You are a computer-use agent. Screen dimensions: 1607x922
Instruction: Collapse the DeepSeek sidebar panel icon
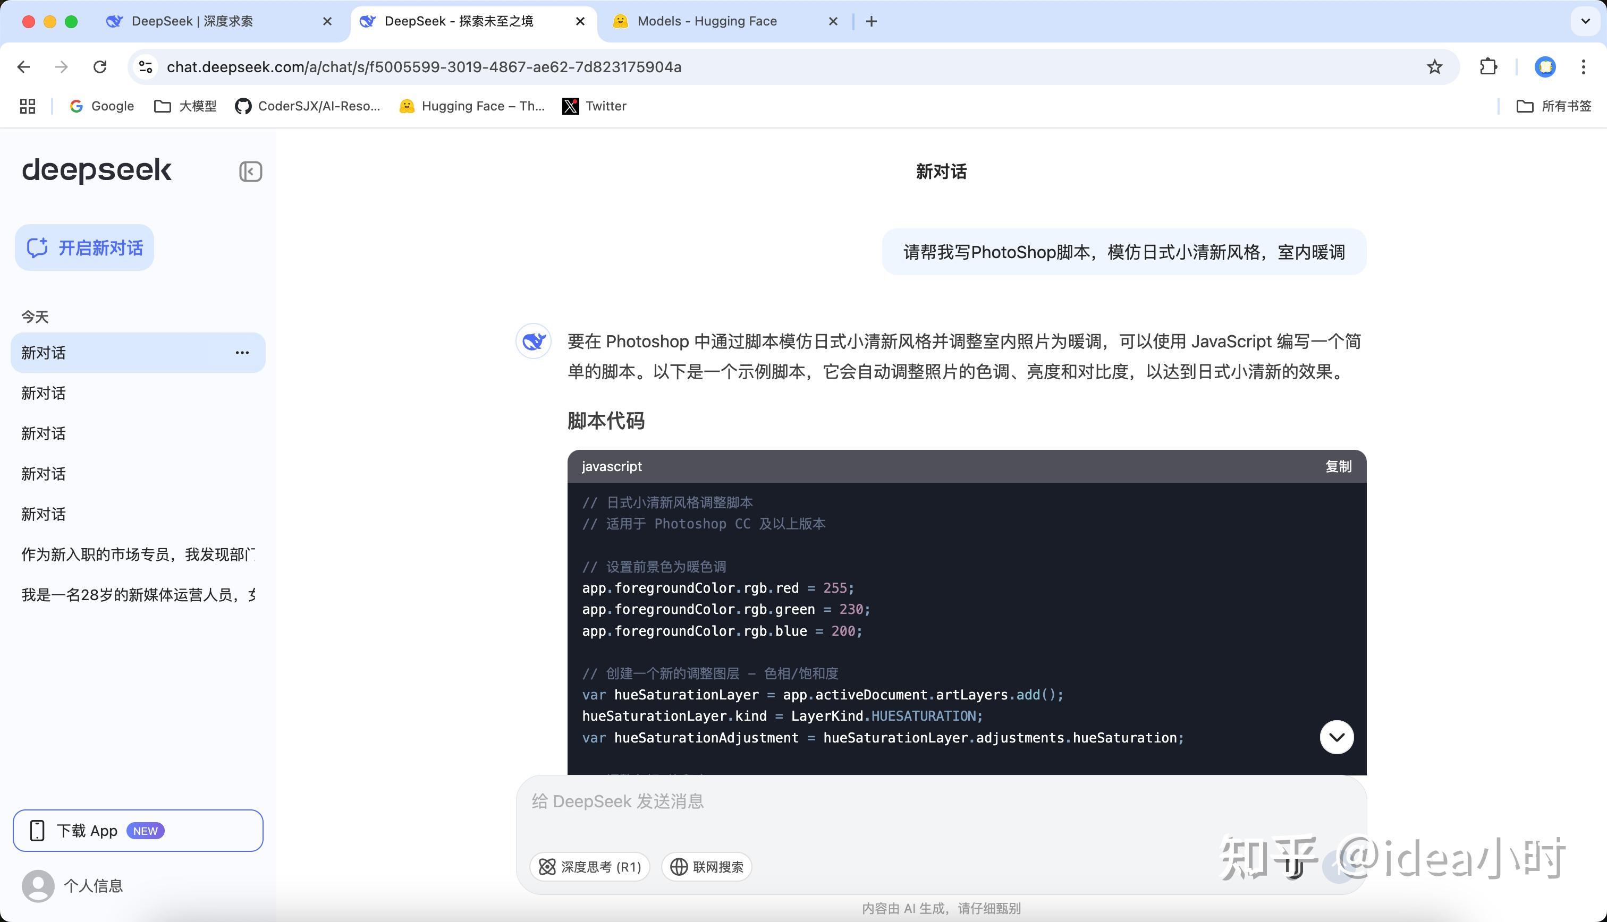click(x=250, y=172)
